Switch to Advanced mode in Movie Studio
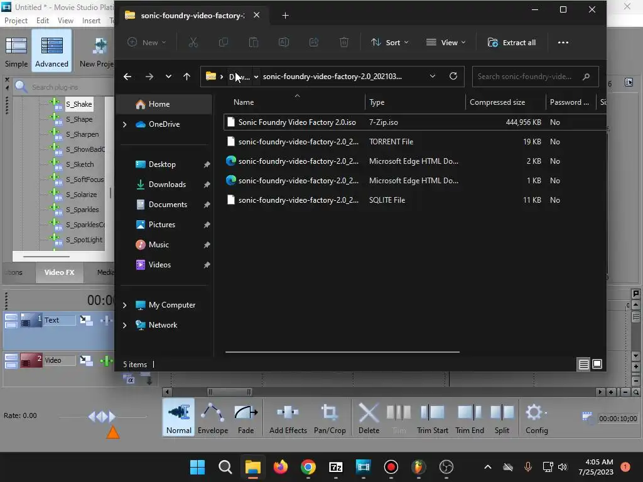The width and height of the screenshot is (643, 482). [51, 51]
